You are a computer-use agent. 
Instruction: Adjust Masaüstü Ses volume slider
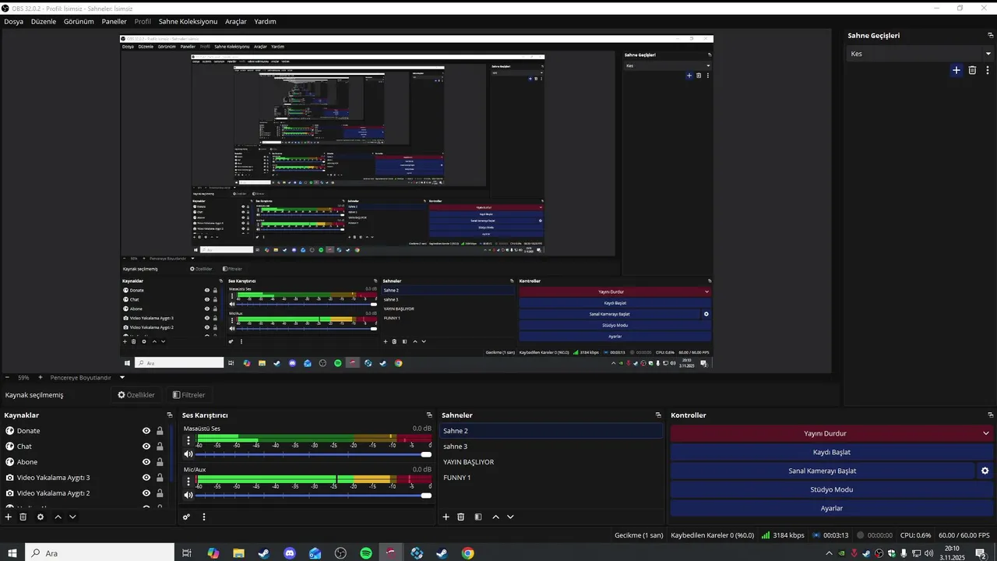[313, 454]
